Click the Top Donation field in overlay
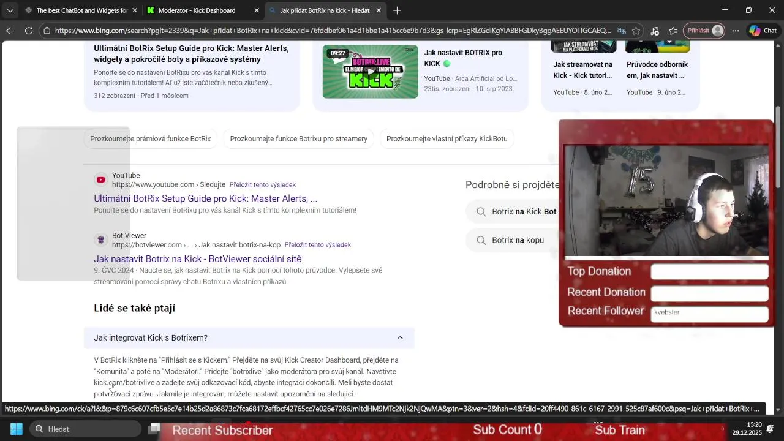 709,271
